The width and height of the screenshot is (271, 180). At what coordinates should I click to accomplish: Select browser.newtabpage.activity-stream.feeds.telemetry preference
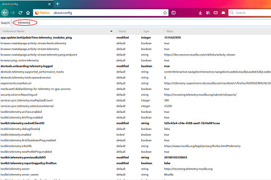(135, 43)
